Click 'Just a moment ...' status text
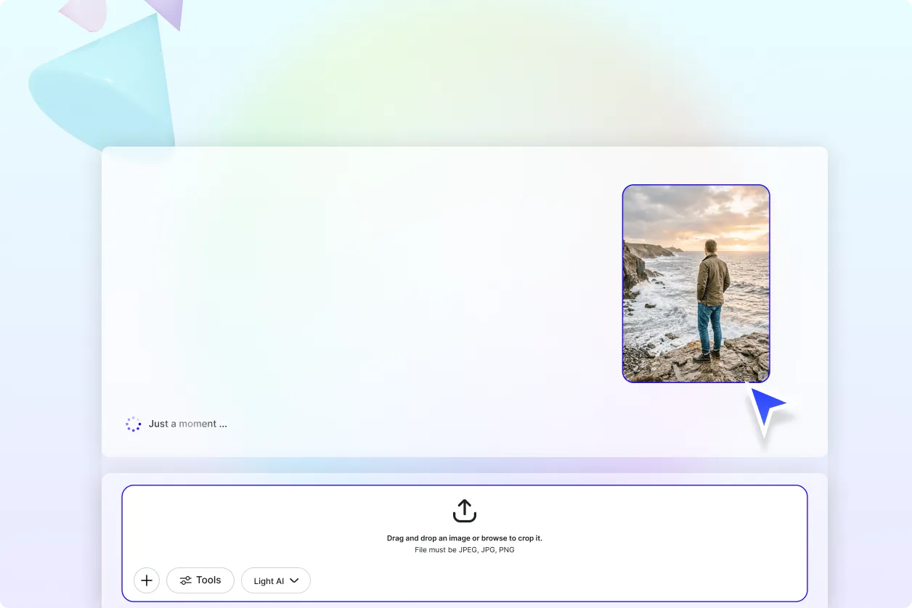 click(x=188, y=424)
